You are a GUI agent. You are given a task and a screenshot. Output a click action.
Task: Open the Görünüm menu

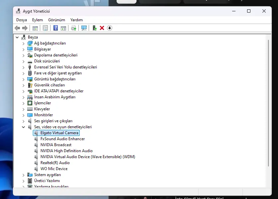56,20
